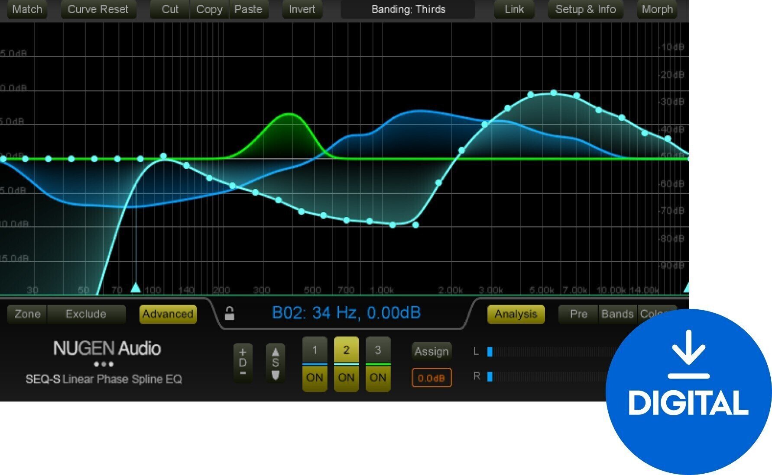Toggle the Advanced mode button

coord(167,314)
